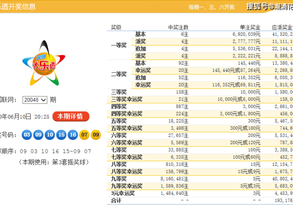Click the 3,000元或1,800元 cell

(x=240, y=114)
